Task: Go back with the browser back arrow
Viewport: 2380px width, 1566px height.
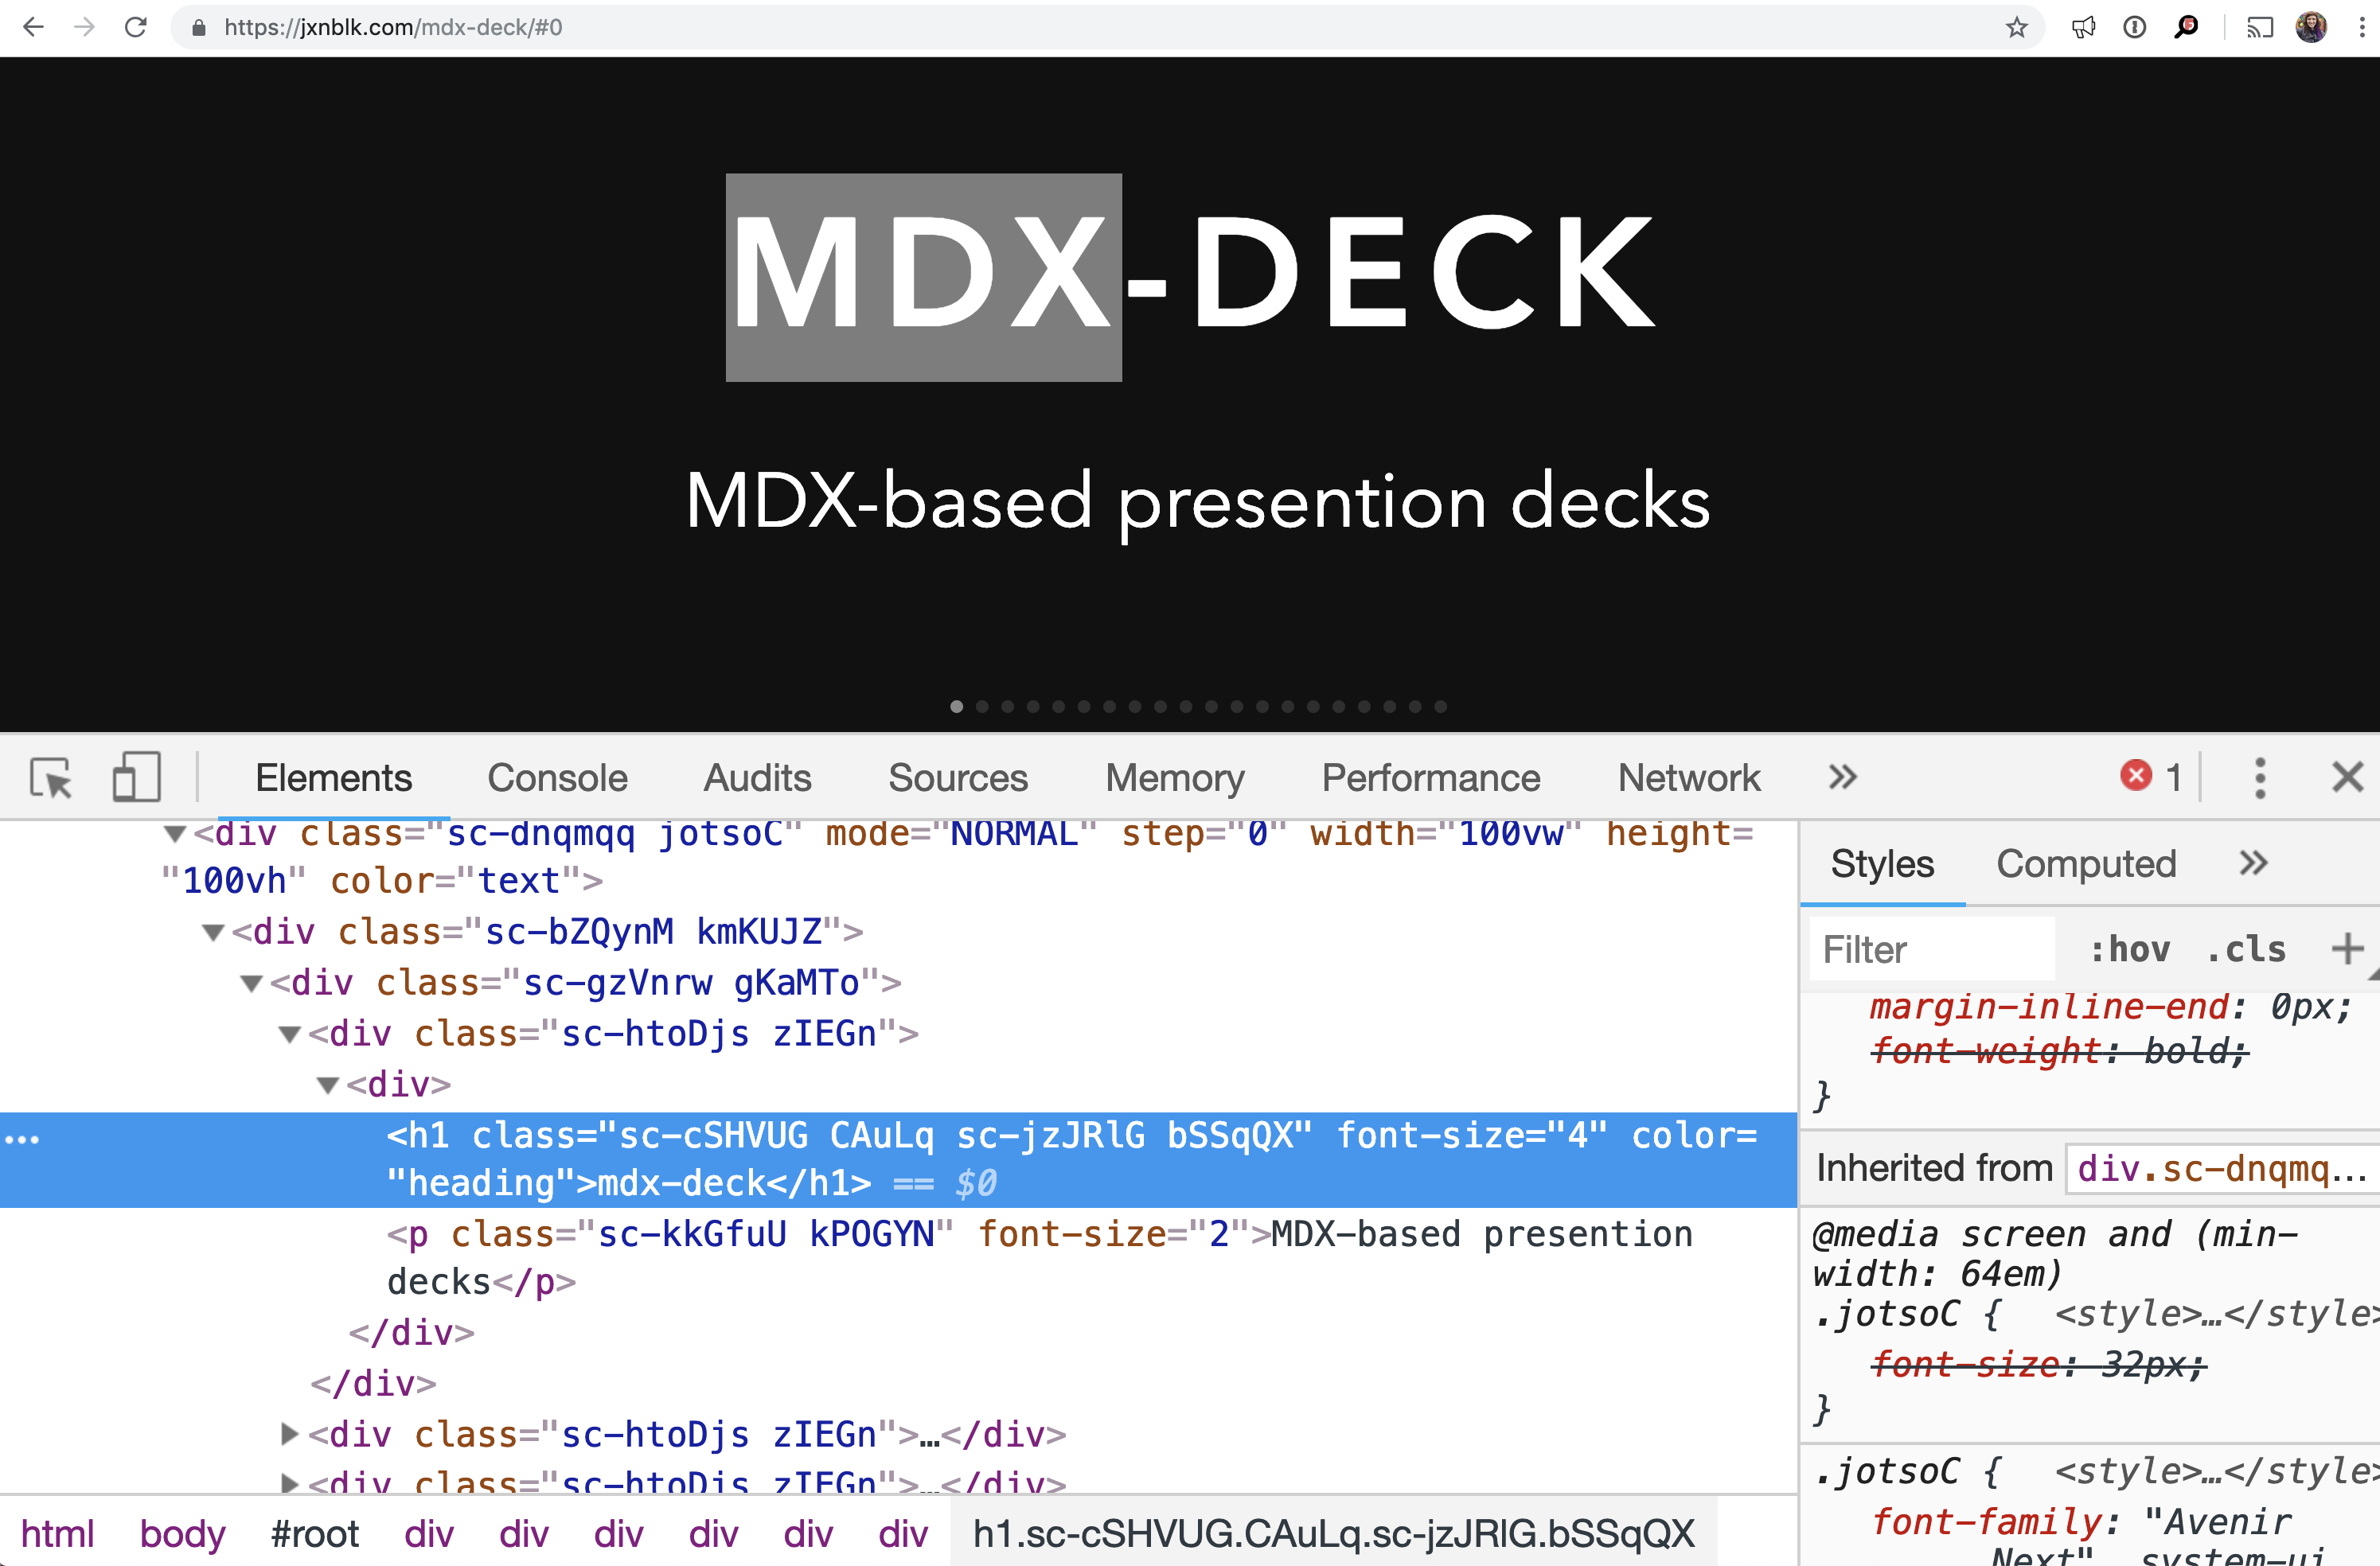Action: point(33,27)
